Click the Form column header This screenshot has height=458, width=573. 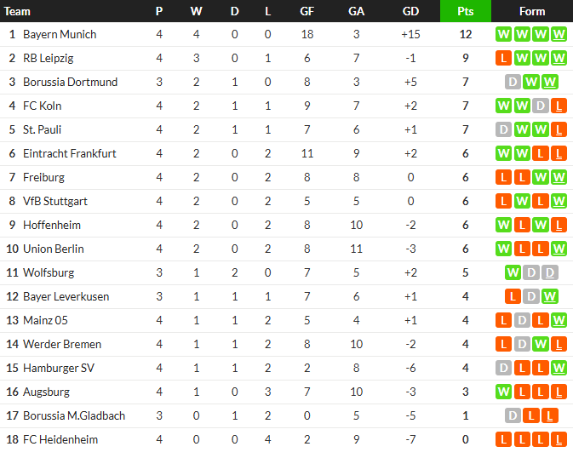pos(531,11)
